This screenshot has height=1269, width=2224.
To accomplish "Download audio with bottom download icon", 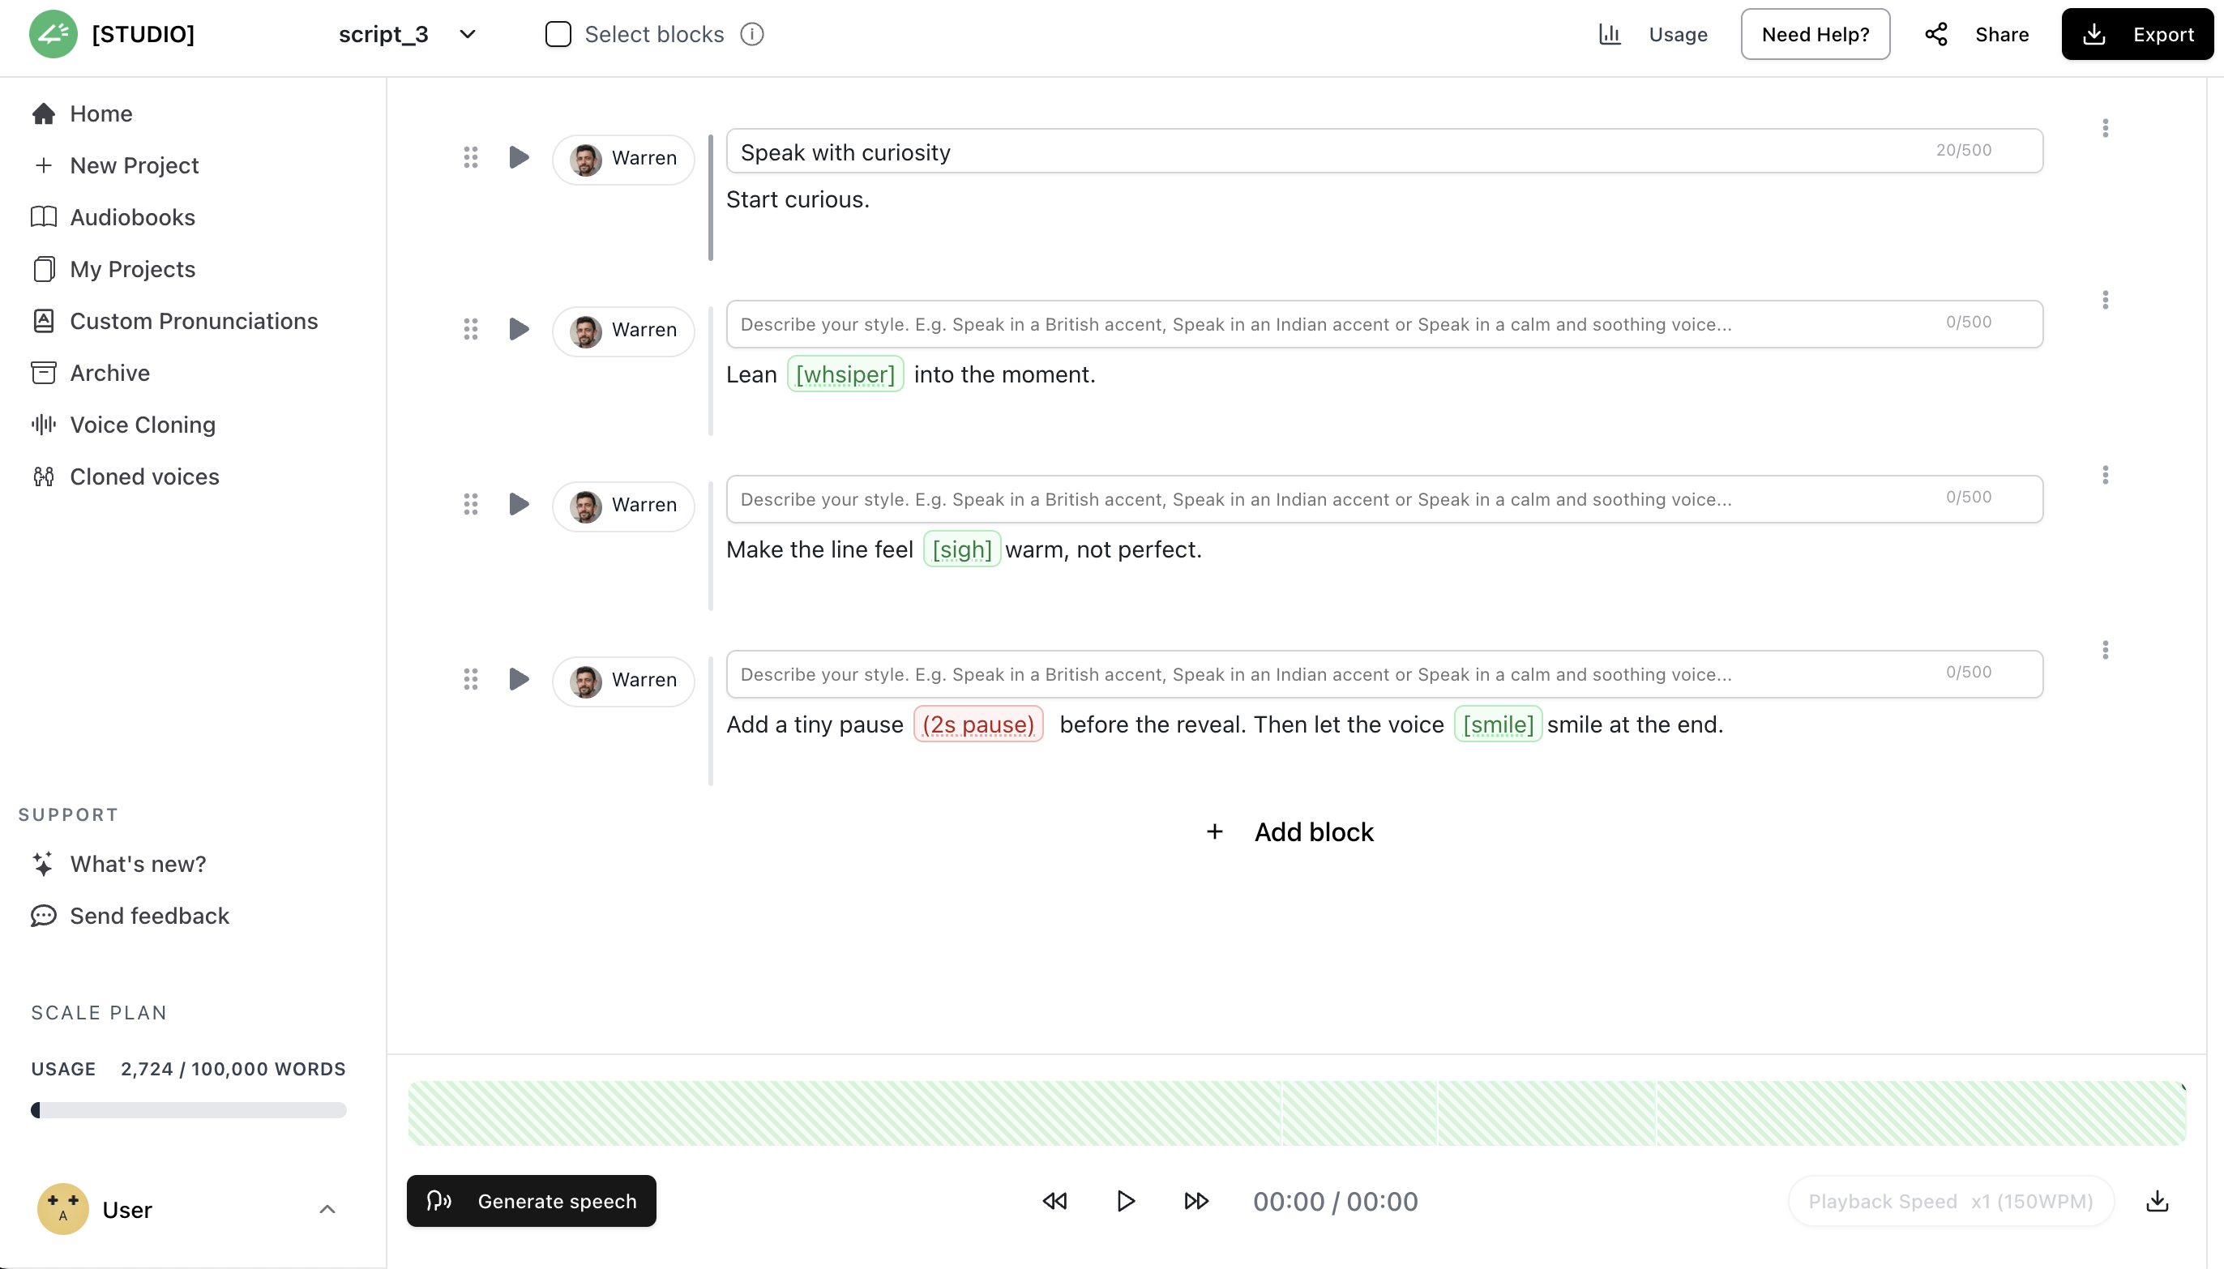I will click(2157, 1202).
